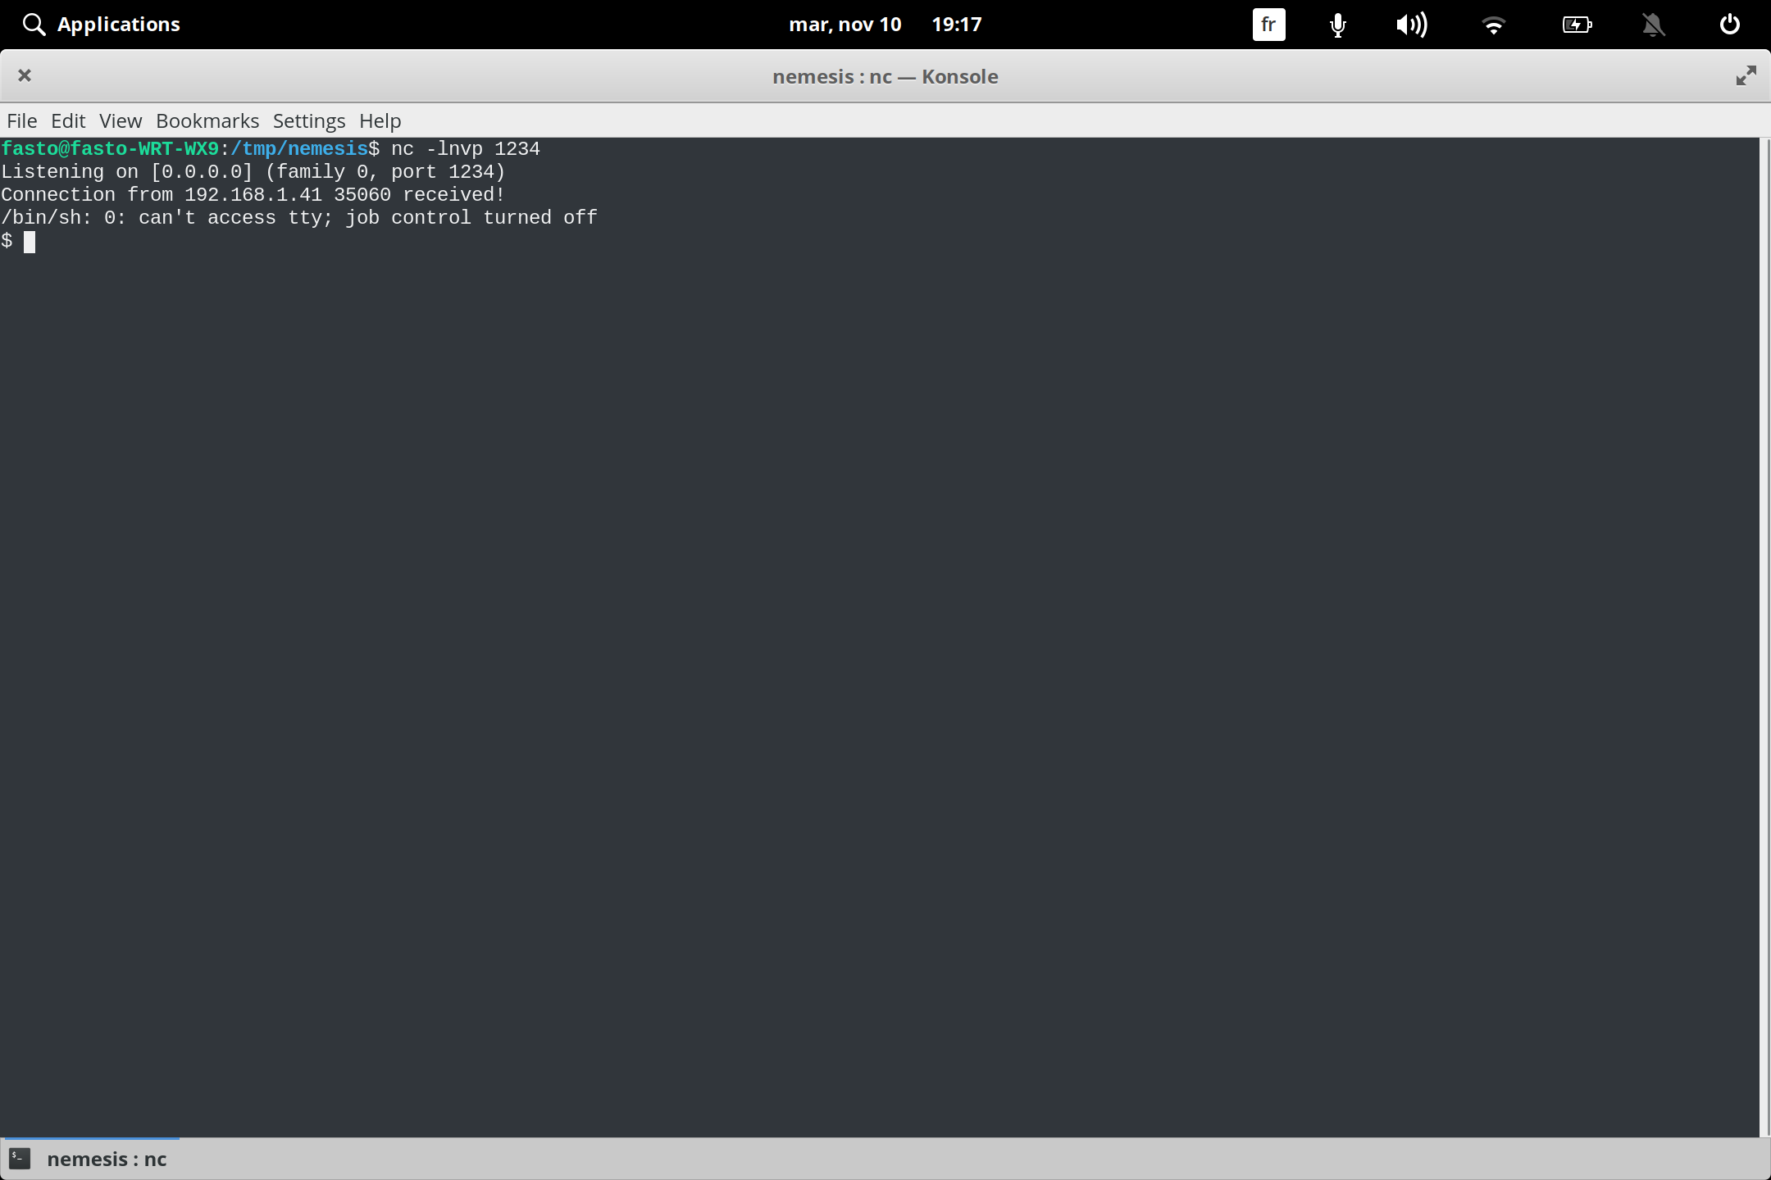Switch the fr keyboard layout
This screenshot has height=1180, width=1771.
[1268, 24]
